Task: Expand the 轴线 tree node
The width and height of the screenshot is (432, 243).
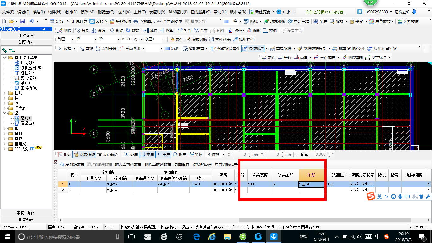Action: tap(5, 93)
